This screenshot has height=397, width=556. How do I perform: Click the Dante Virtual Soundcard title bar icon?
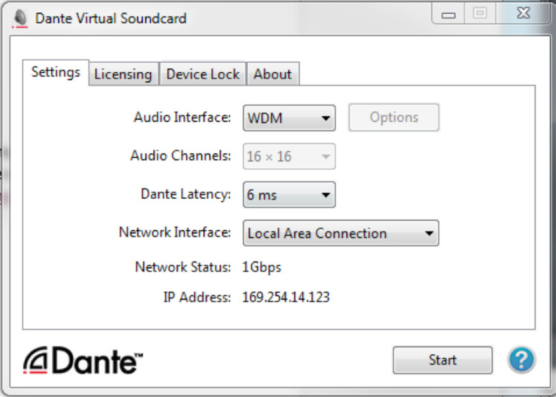(x=20, y=18)
